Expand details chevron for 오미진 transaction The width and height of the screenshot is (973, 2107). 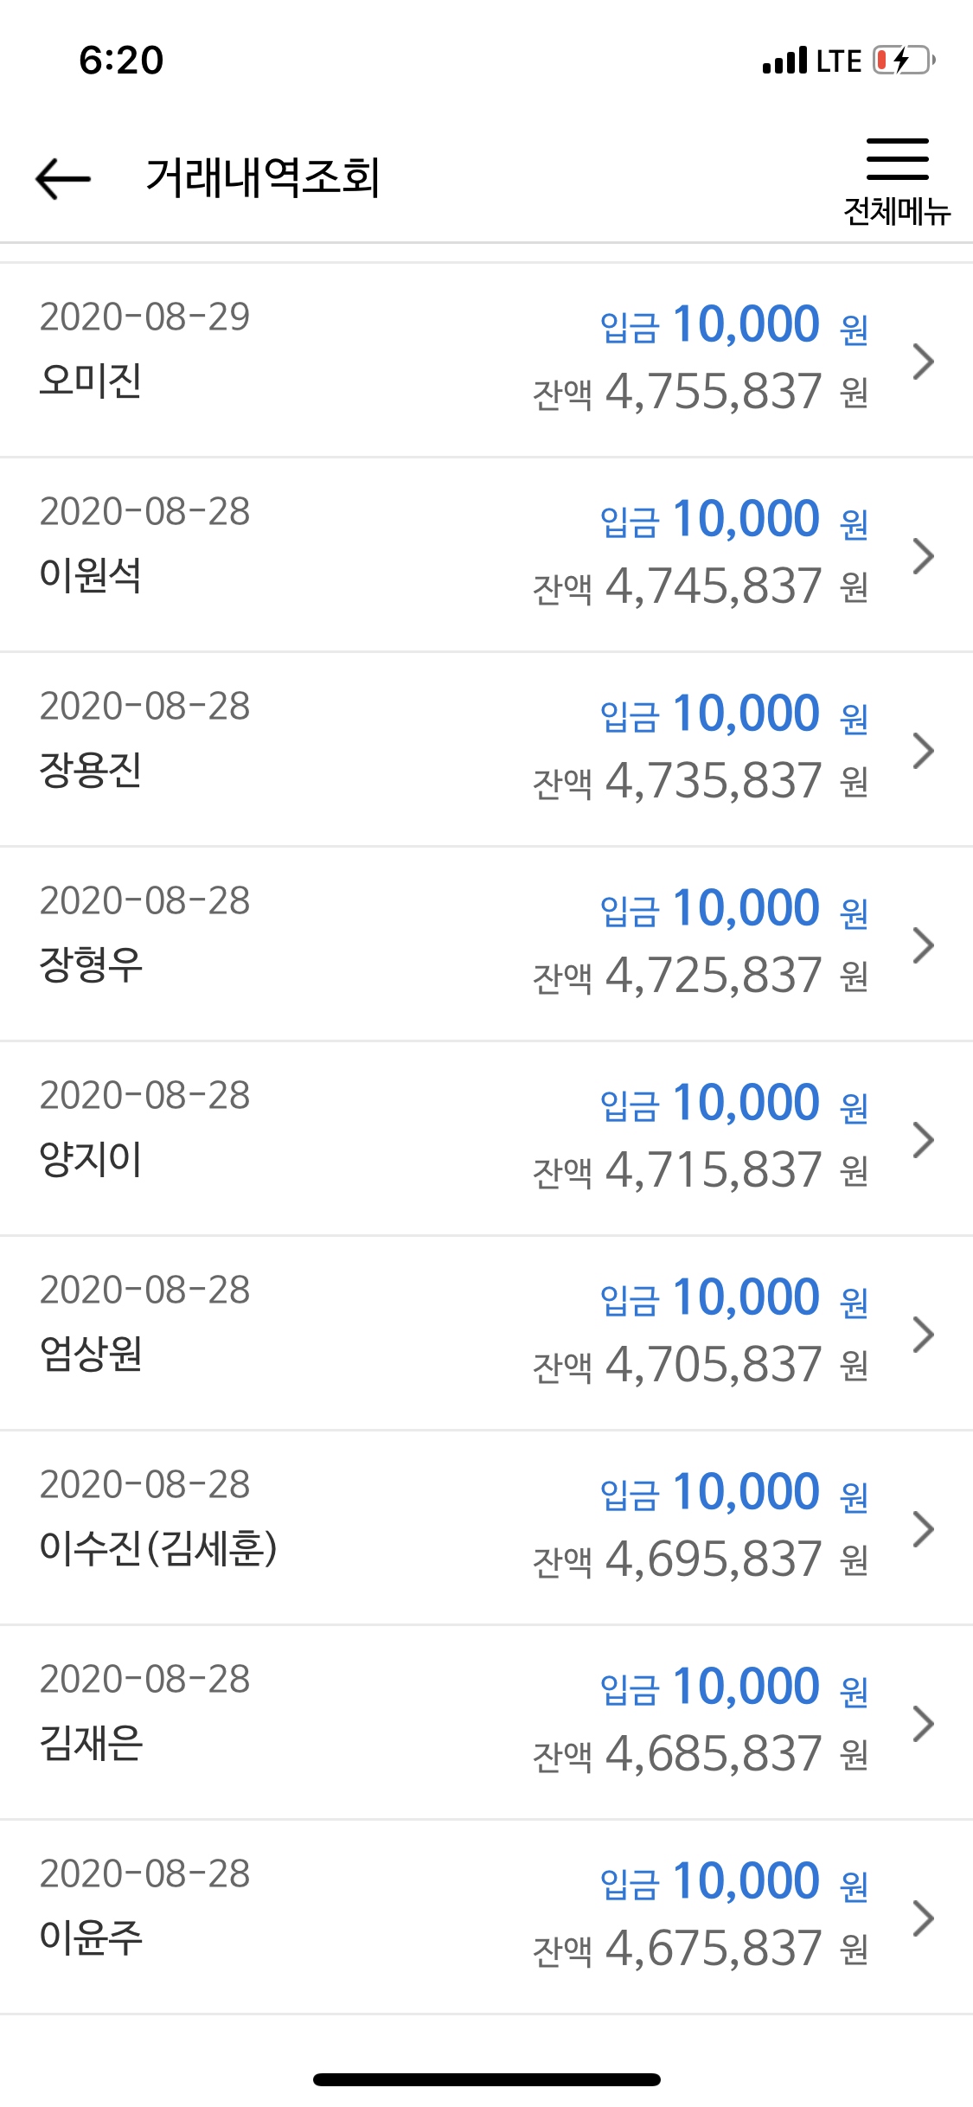pos(924,361)
